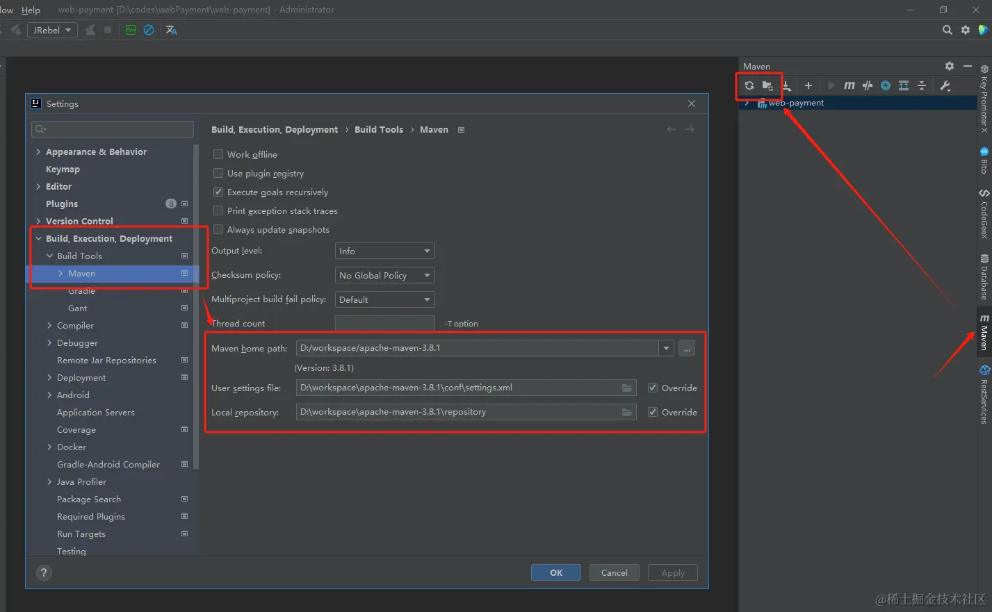
Task: Click OK in Settings dialog
Action: coord(556,572)
